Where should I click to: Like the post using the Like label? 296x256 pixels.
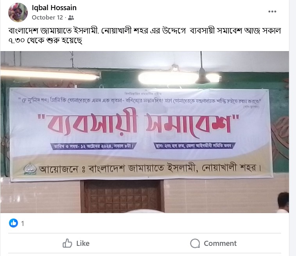pyautogui.click(x=83, y=244)
